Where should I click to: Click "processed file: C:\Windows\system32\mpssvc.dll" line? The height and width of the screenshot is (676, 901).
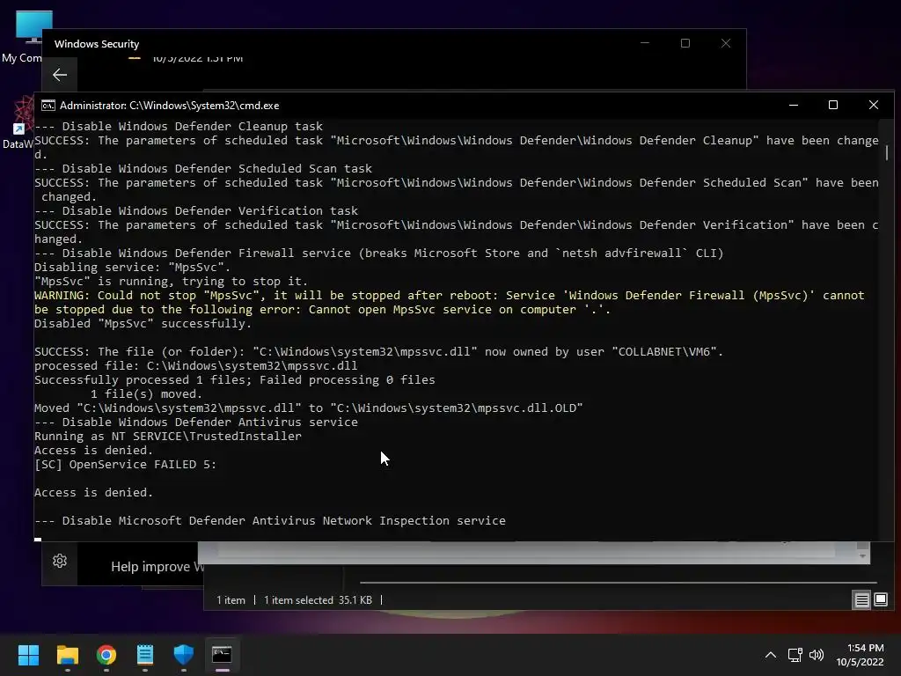196,366
